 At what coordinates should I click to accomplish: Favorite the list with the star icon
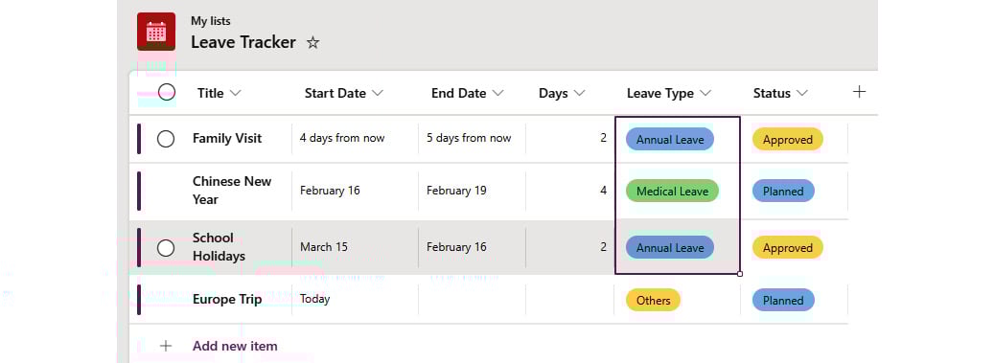coord(312,42)
